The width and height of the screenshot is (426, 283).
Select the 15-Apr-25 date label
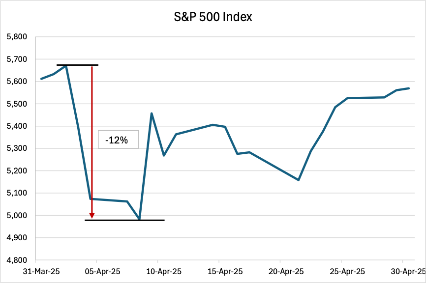tap(219, 271)
